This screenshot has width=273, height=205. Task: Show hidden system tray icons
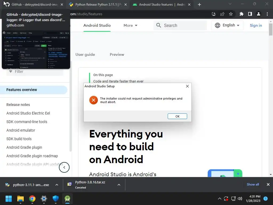click(220, 199)
